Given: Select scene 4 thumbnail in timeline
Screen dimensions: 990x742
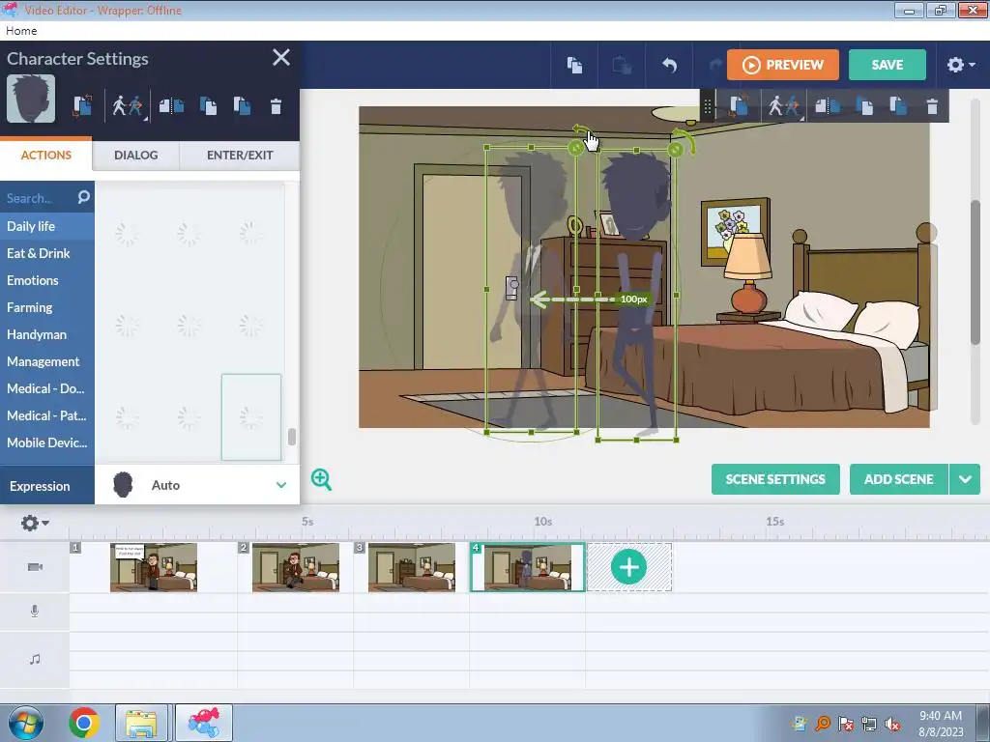Looking at the screenshot, I should (527, 567).
